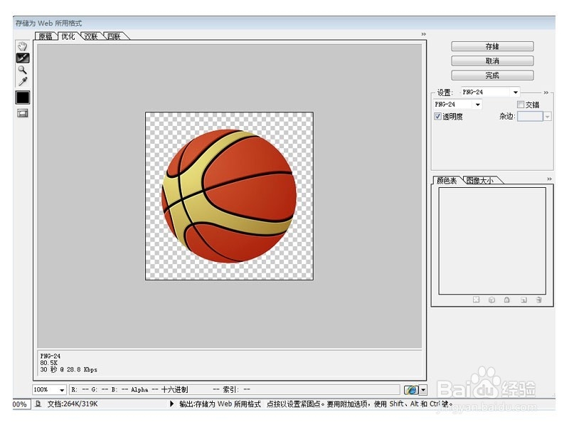This screenshot has height=427, width=569.
Task: Click the 杂边 color field
Action: [x=530, y=116]
